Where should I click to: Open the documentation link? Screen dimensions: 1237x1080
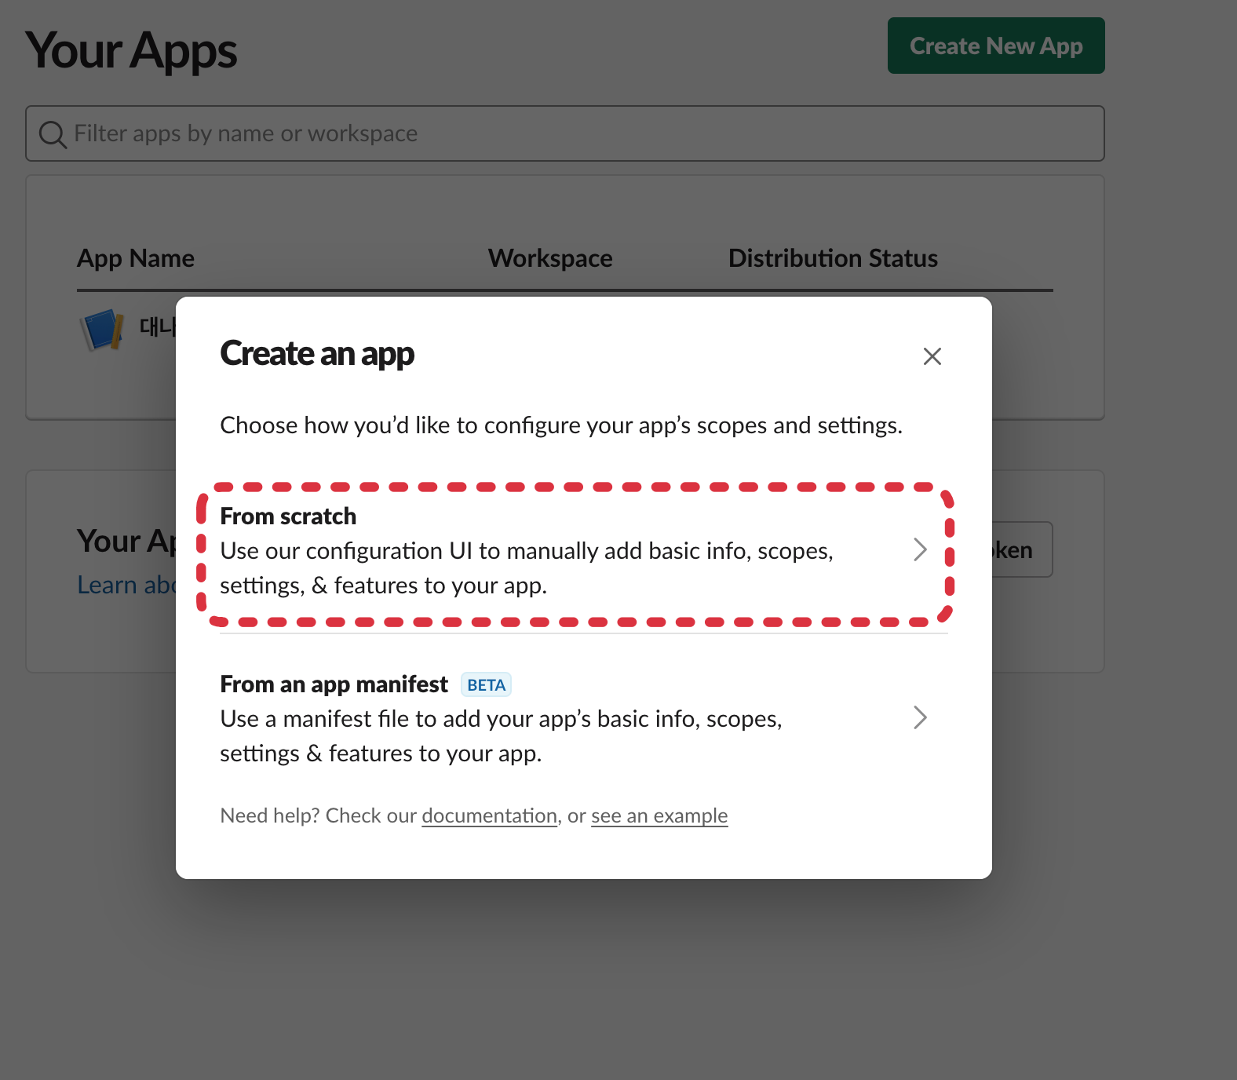tap(489, 815)
